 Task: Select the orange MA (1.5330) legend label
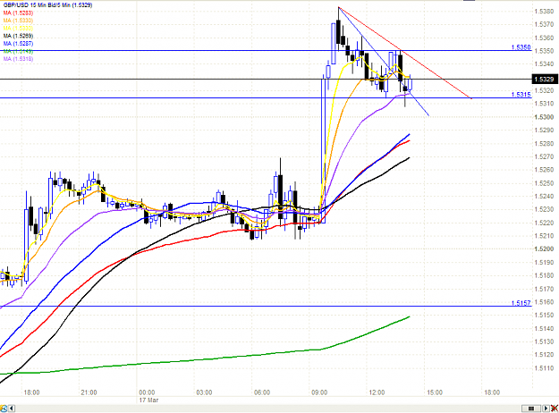pyautogui.click(x=18, y=21)
